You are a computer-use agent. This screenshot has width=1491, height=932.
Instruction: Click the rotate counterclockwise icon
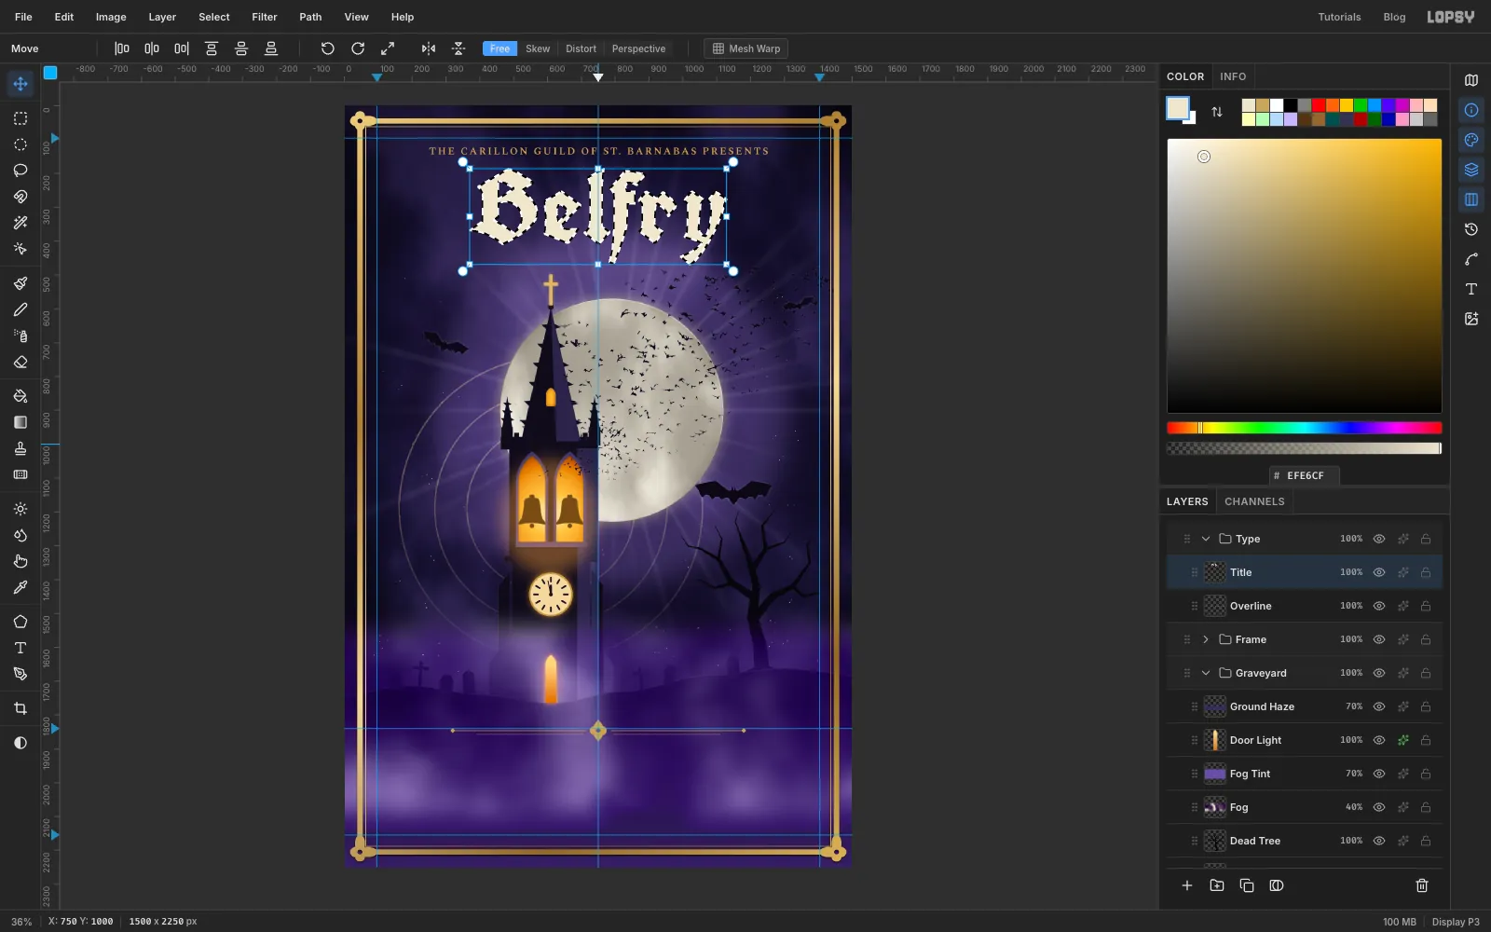click(327, 48)
